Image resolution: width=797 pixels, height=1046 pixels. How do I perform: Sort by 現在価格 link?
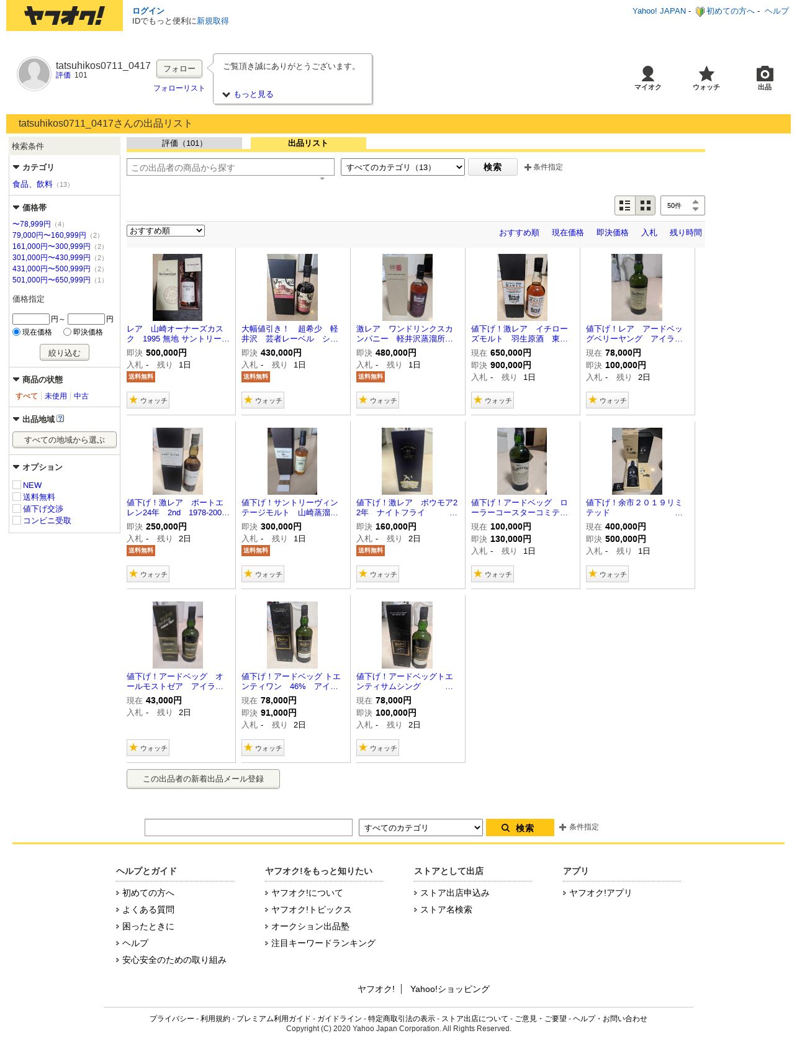(x=568, y=233)
